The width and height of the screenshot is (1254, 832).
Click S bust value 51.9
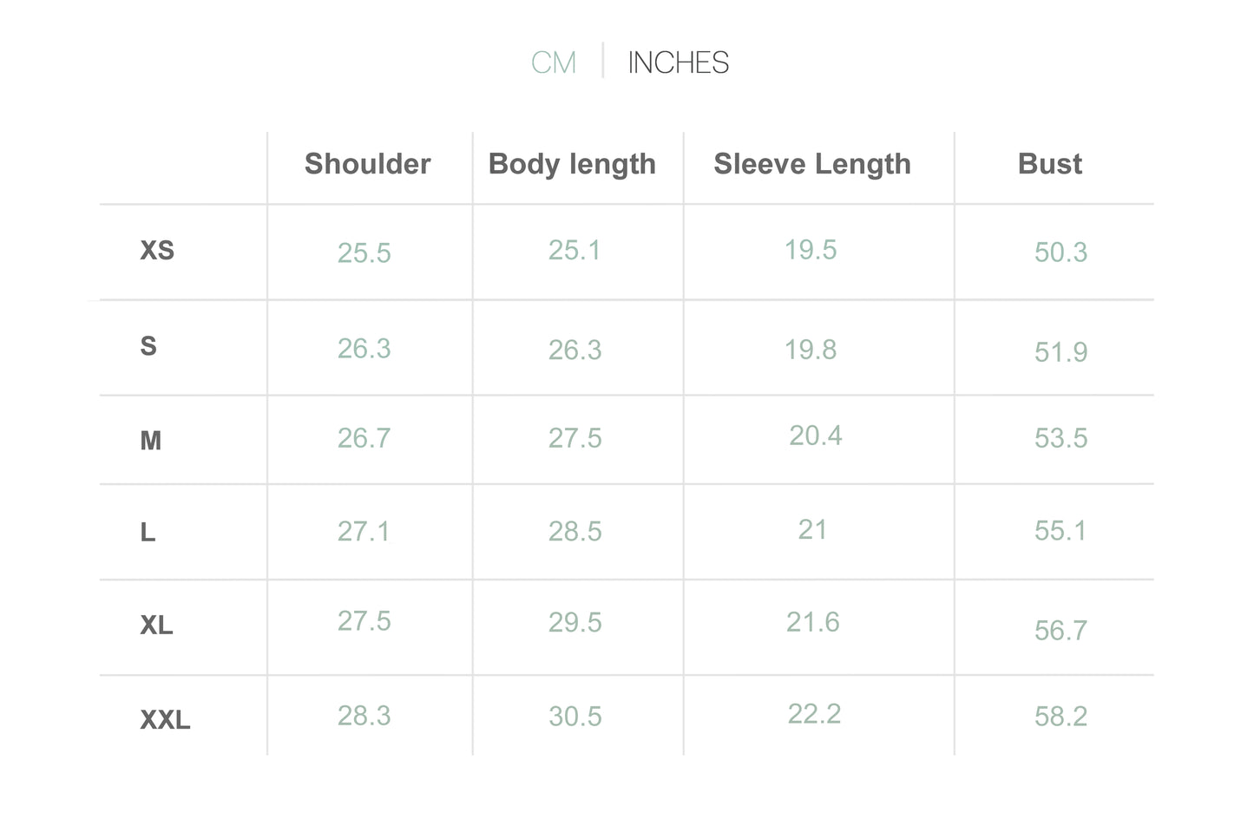(x=1060, y=352)
